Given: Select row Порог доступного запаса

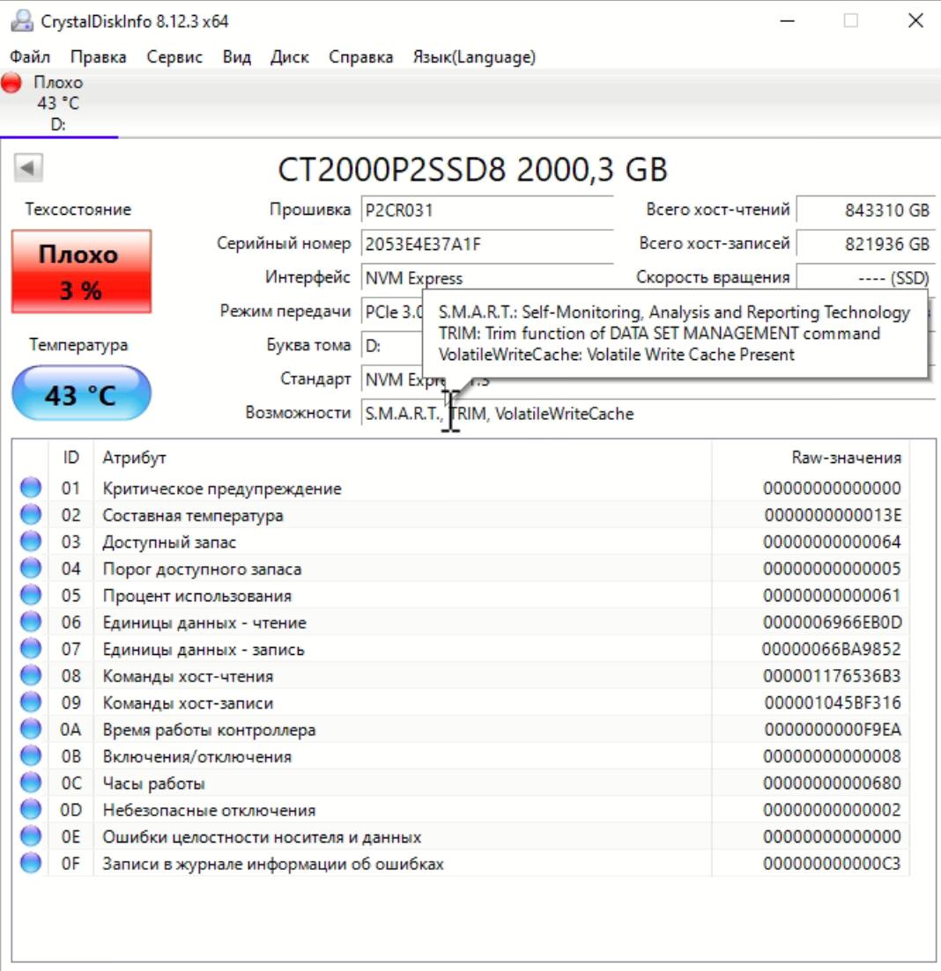Looking at the screenshot, I should tap(461, 569).
